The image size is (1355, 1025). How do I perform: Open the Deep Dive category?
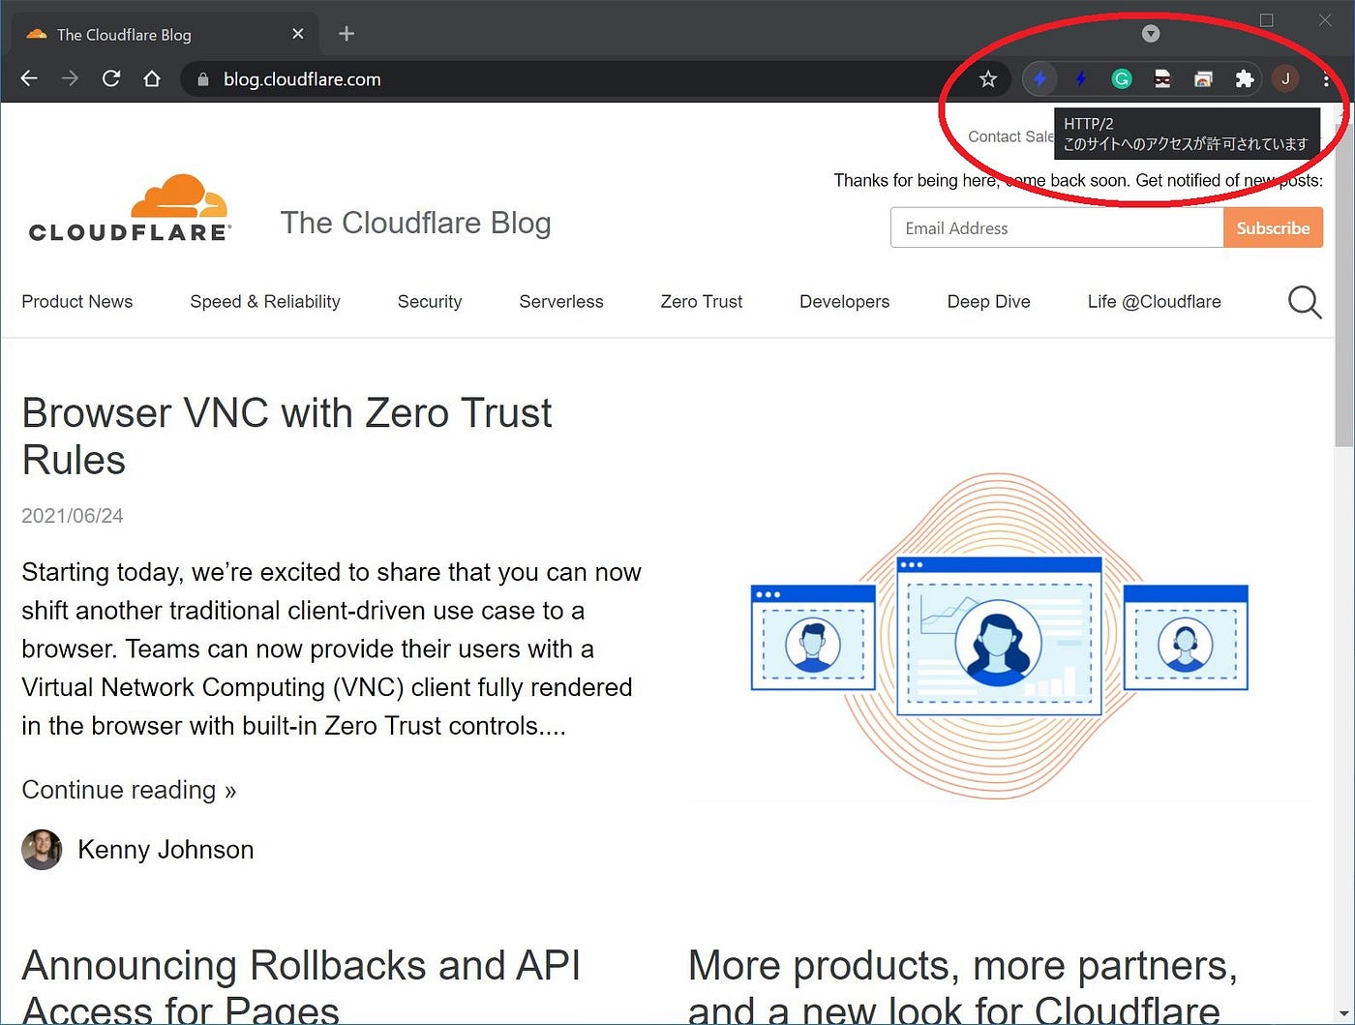988,302
